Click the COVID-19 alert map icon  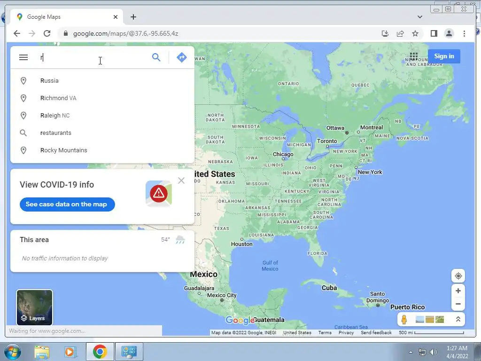pos(159,193)
